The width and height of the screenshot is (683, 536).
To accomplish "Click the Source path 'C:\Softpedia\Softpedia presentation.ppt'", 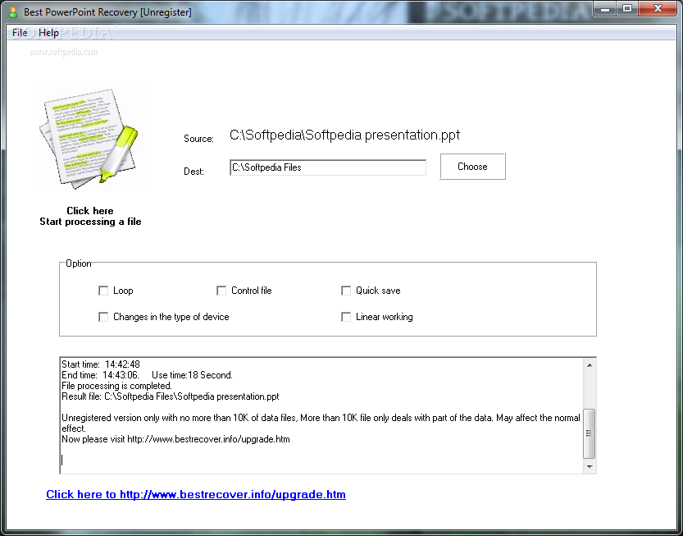I will [344, 135].
